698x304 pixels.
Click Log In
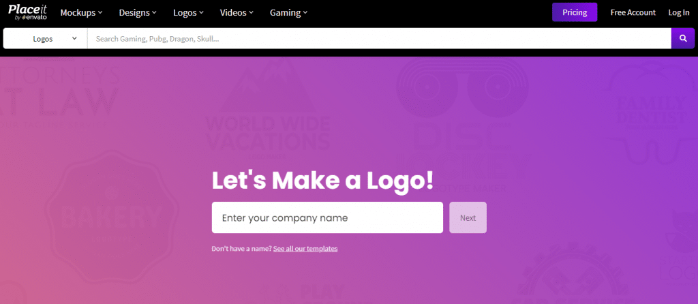(679, 12)
